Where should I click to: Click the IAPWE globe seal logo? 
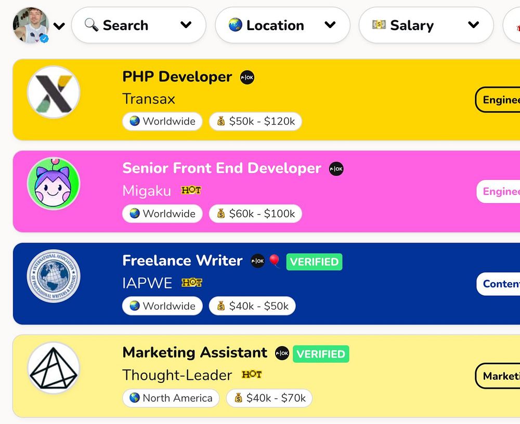pyautogui.click(x=54, y=276)
